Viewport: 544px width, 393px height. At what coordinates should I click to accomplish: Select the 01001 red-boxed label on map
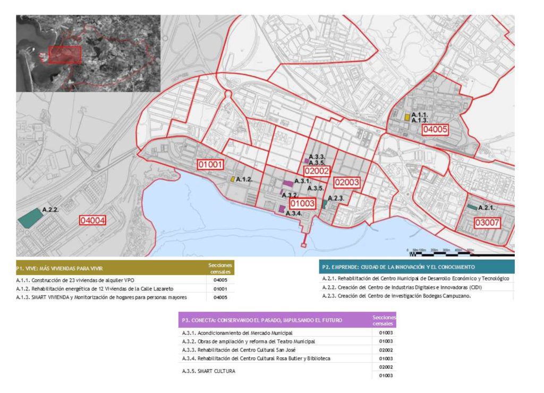coord(210,165)
